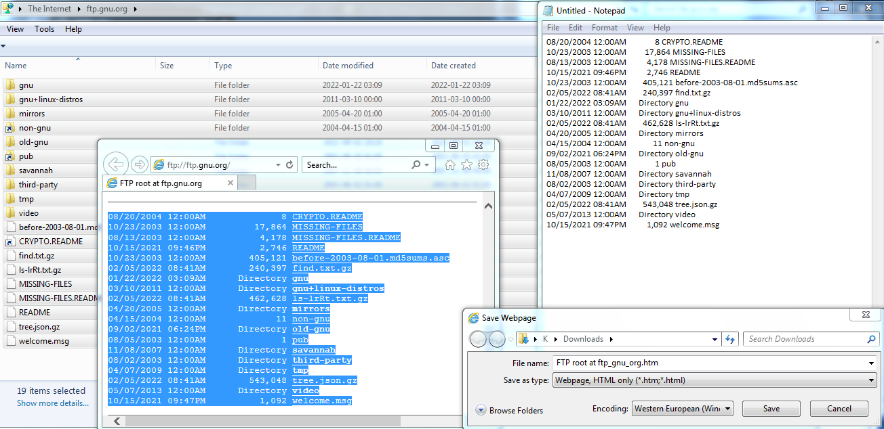This screenshot has width=884, height=429.
Task: Open the Encoding dropdown in Save Webpage
Action: click(x=727, y=409)
